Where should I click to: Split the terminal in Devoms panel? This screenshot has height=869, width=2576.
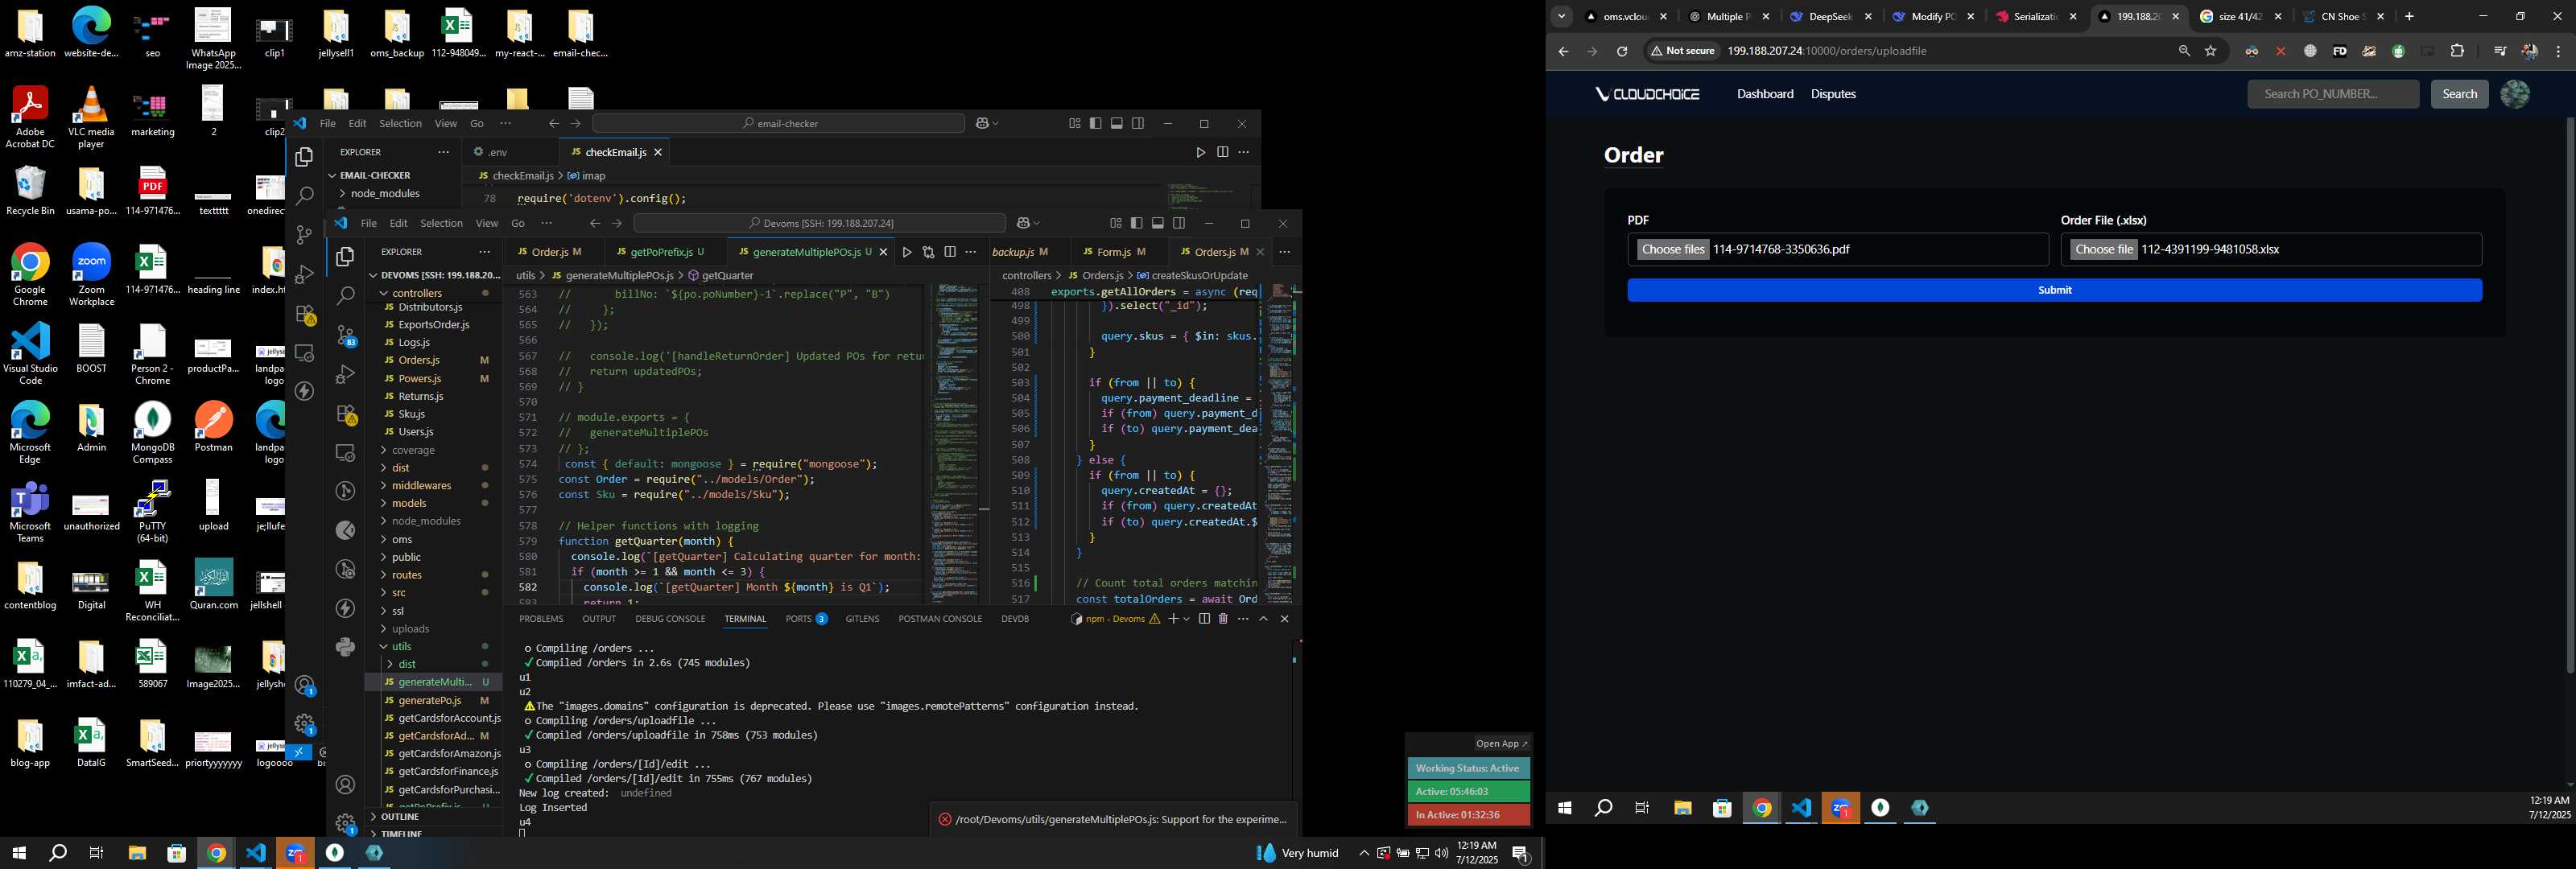1204,619
